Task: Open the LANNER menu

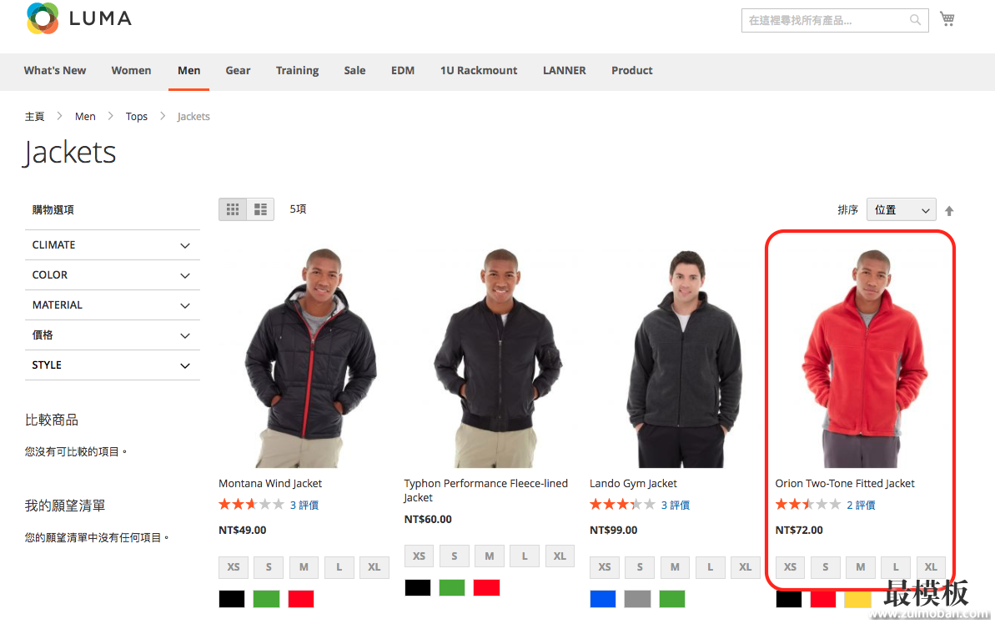Action: 564,70
